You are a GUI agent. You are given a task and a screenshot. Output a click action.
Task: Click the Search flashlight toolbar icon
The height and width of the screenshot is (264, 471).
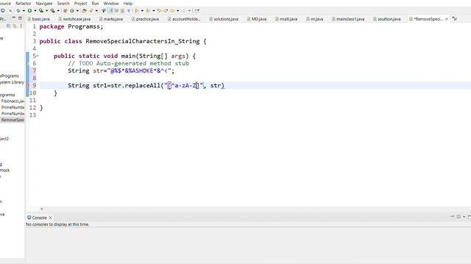tap(91, 11)
